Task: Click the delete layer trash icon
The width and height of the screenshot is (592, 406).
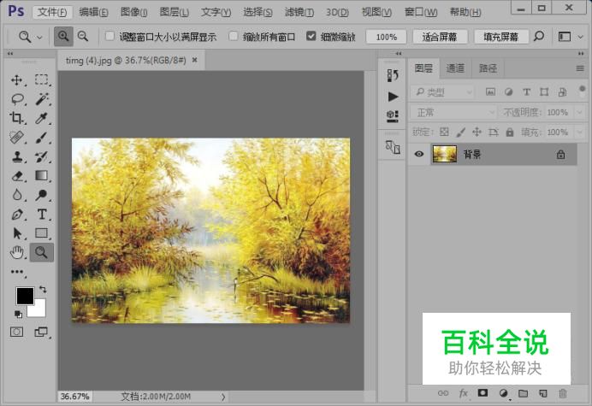Action: click(x=563, y=393)
